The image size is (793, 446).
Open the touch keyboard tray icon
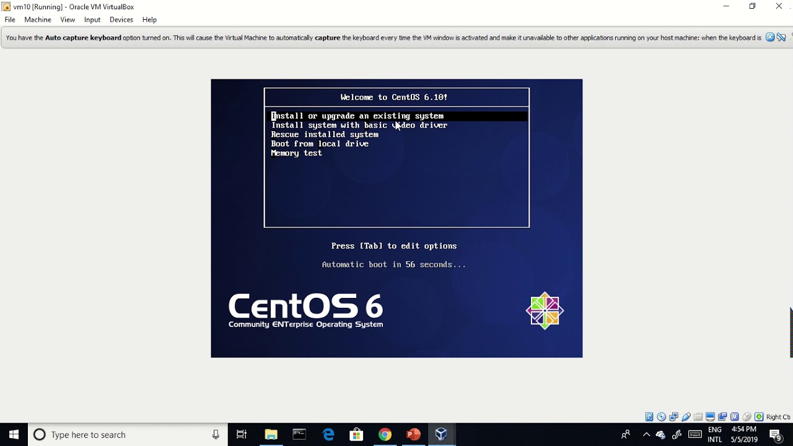click(695, 435)
